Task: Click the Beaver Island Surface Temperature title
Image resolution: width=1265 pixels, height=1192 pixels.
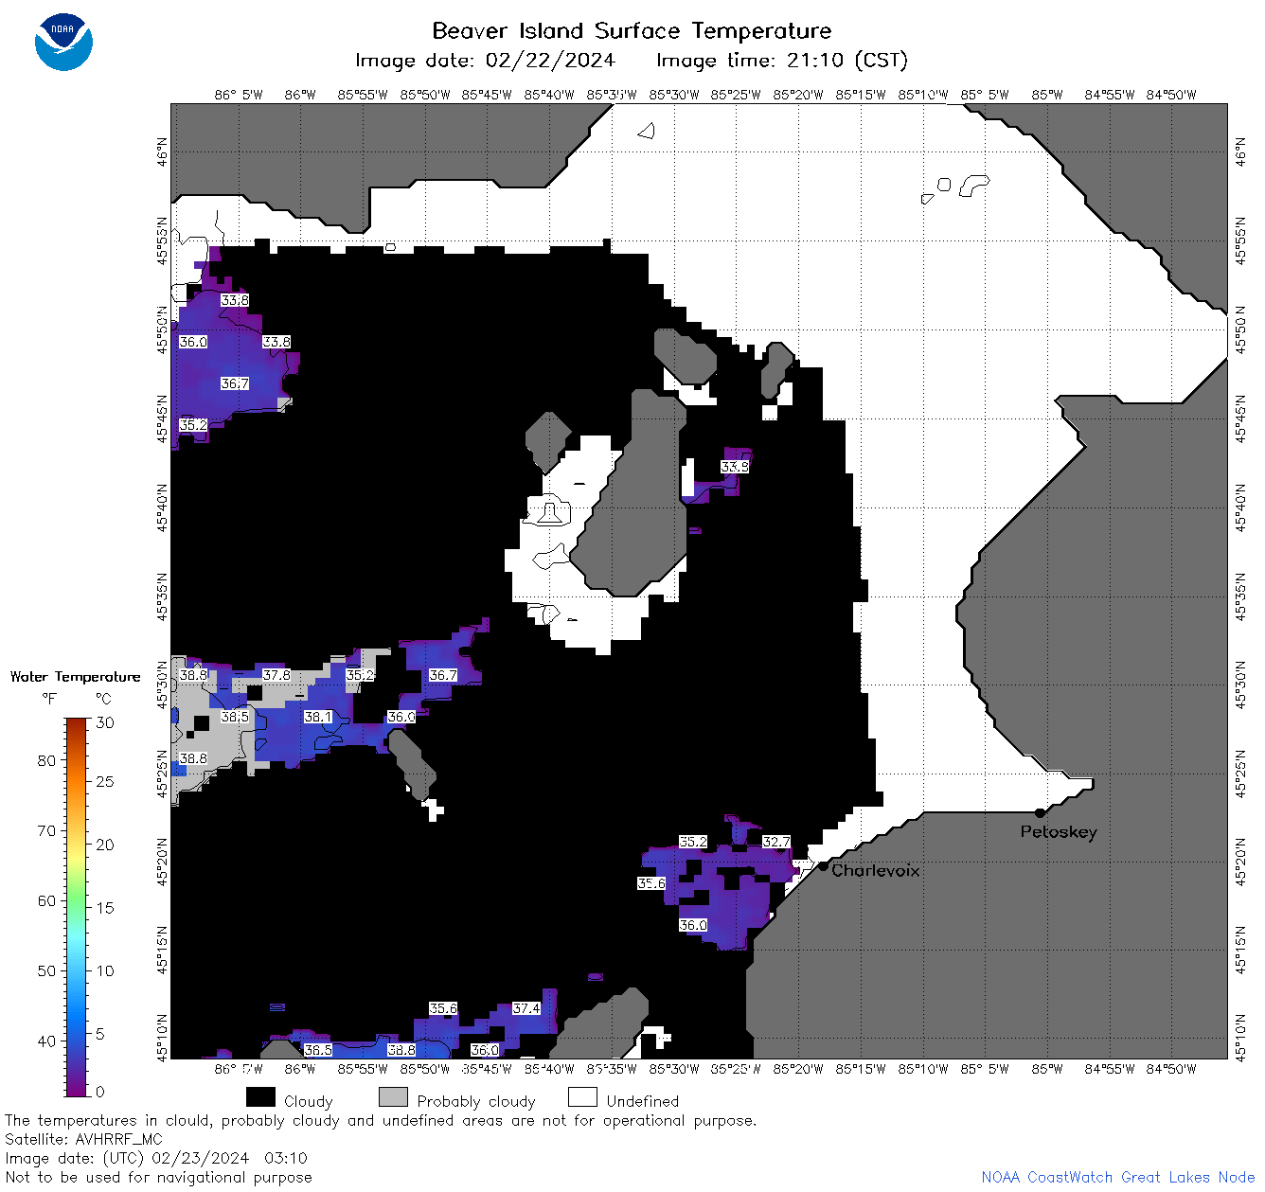Action: 632,30
